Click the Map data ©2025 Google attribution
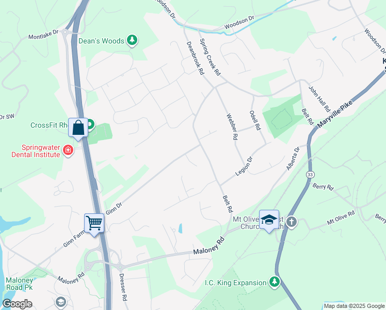Viewport: 386px width, 310px height. [x=354, y=306]
